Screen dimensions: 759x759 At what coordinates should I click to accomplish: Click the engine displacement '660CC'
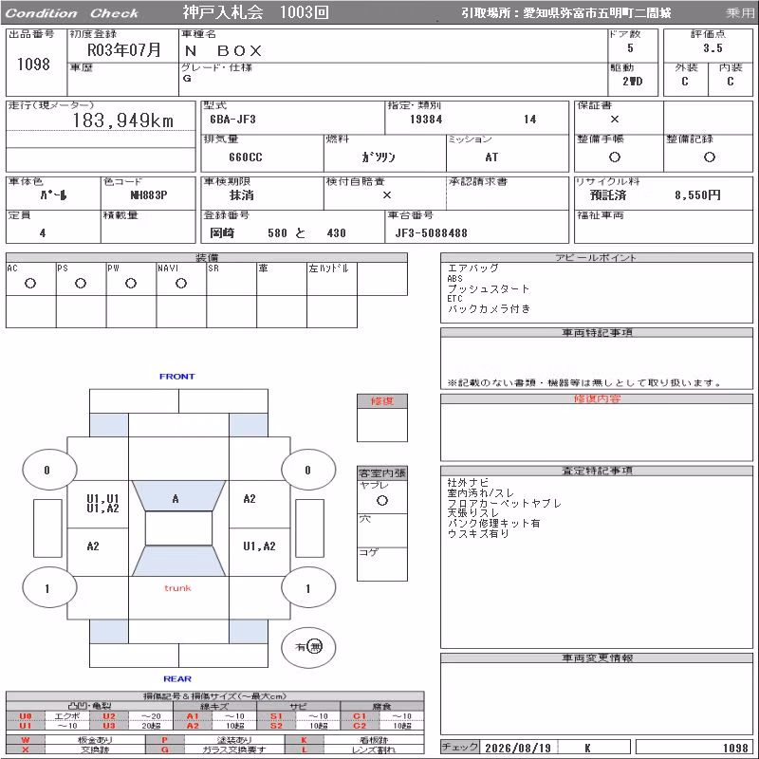[246, 157]
